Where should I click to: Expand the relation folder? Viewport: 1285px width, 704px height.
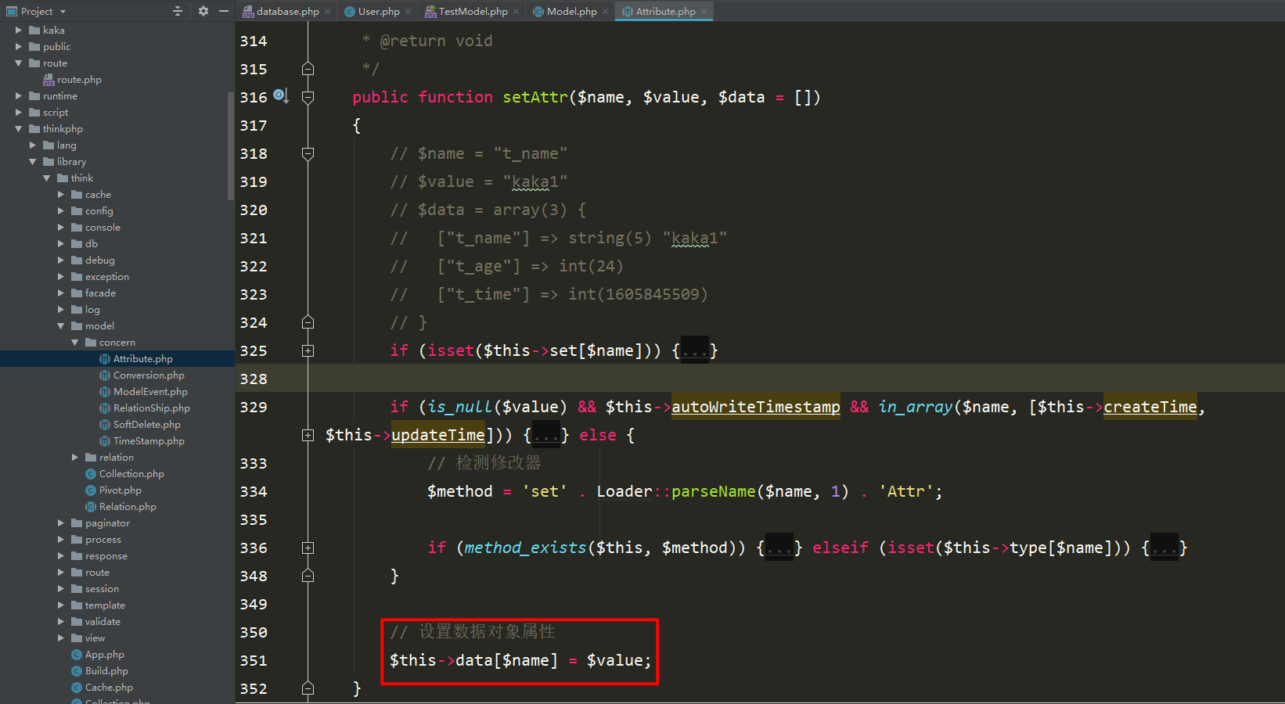pyautogui.click(x=75, y=457)
